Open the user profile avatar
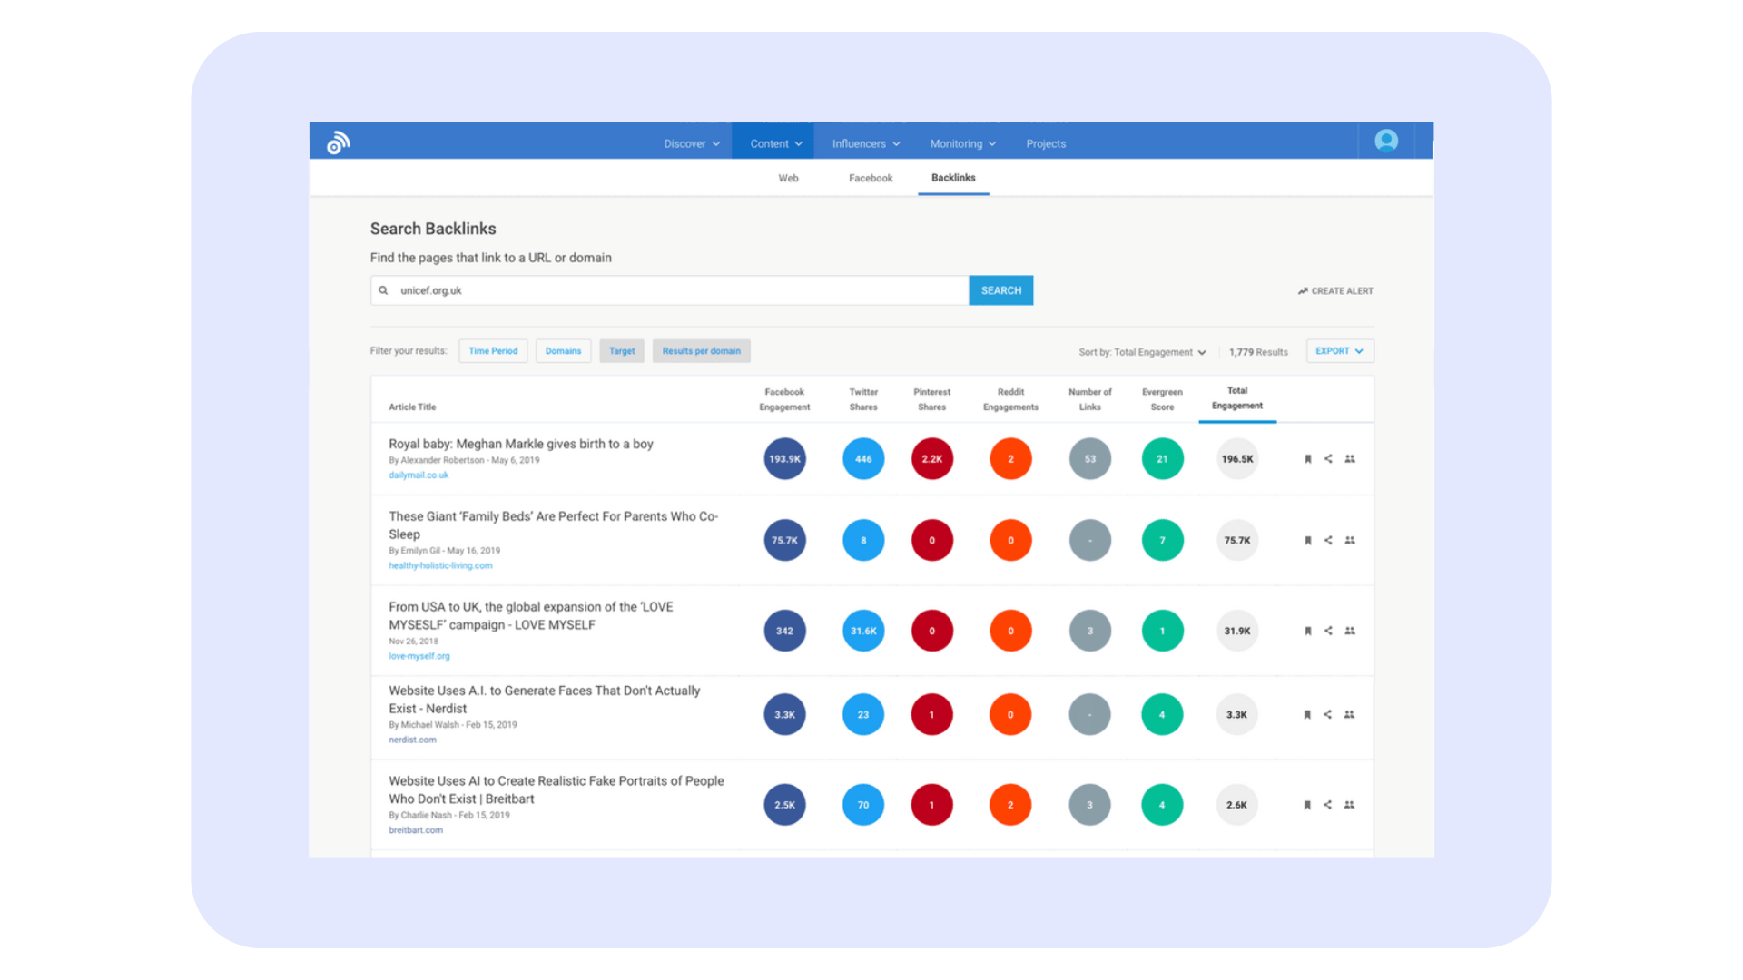 [1385, 140]
